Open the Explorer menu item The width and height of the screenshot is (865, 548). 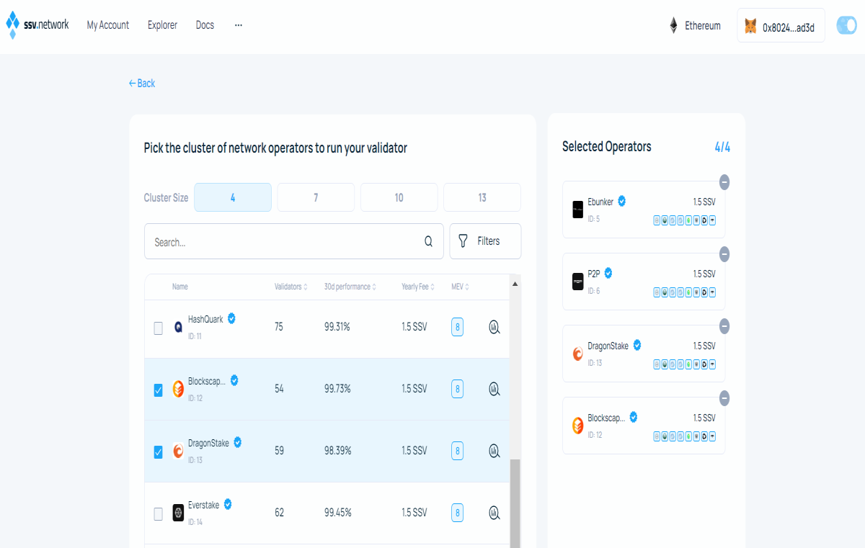point(162,25)
